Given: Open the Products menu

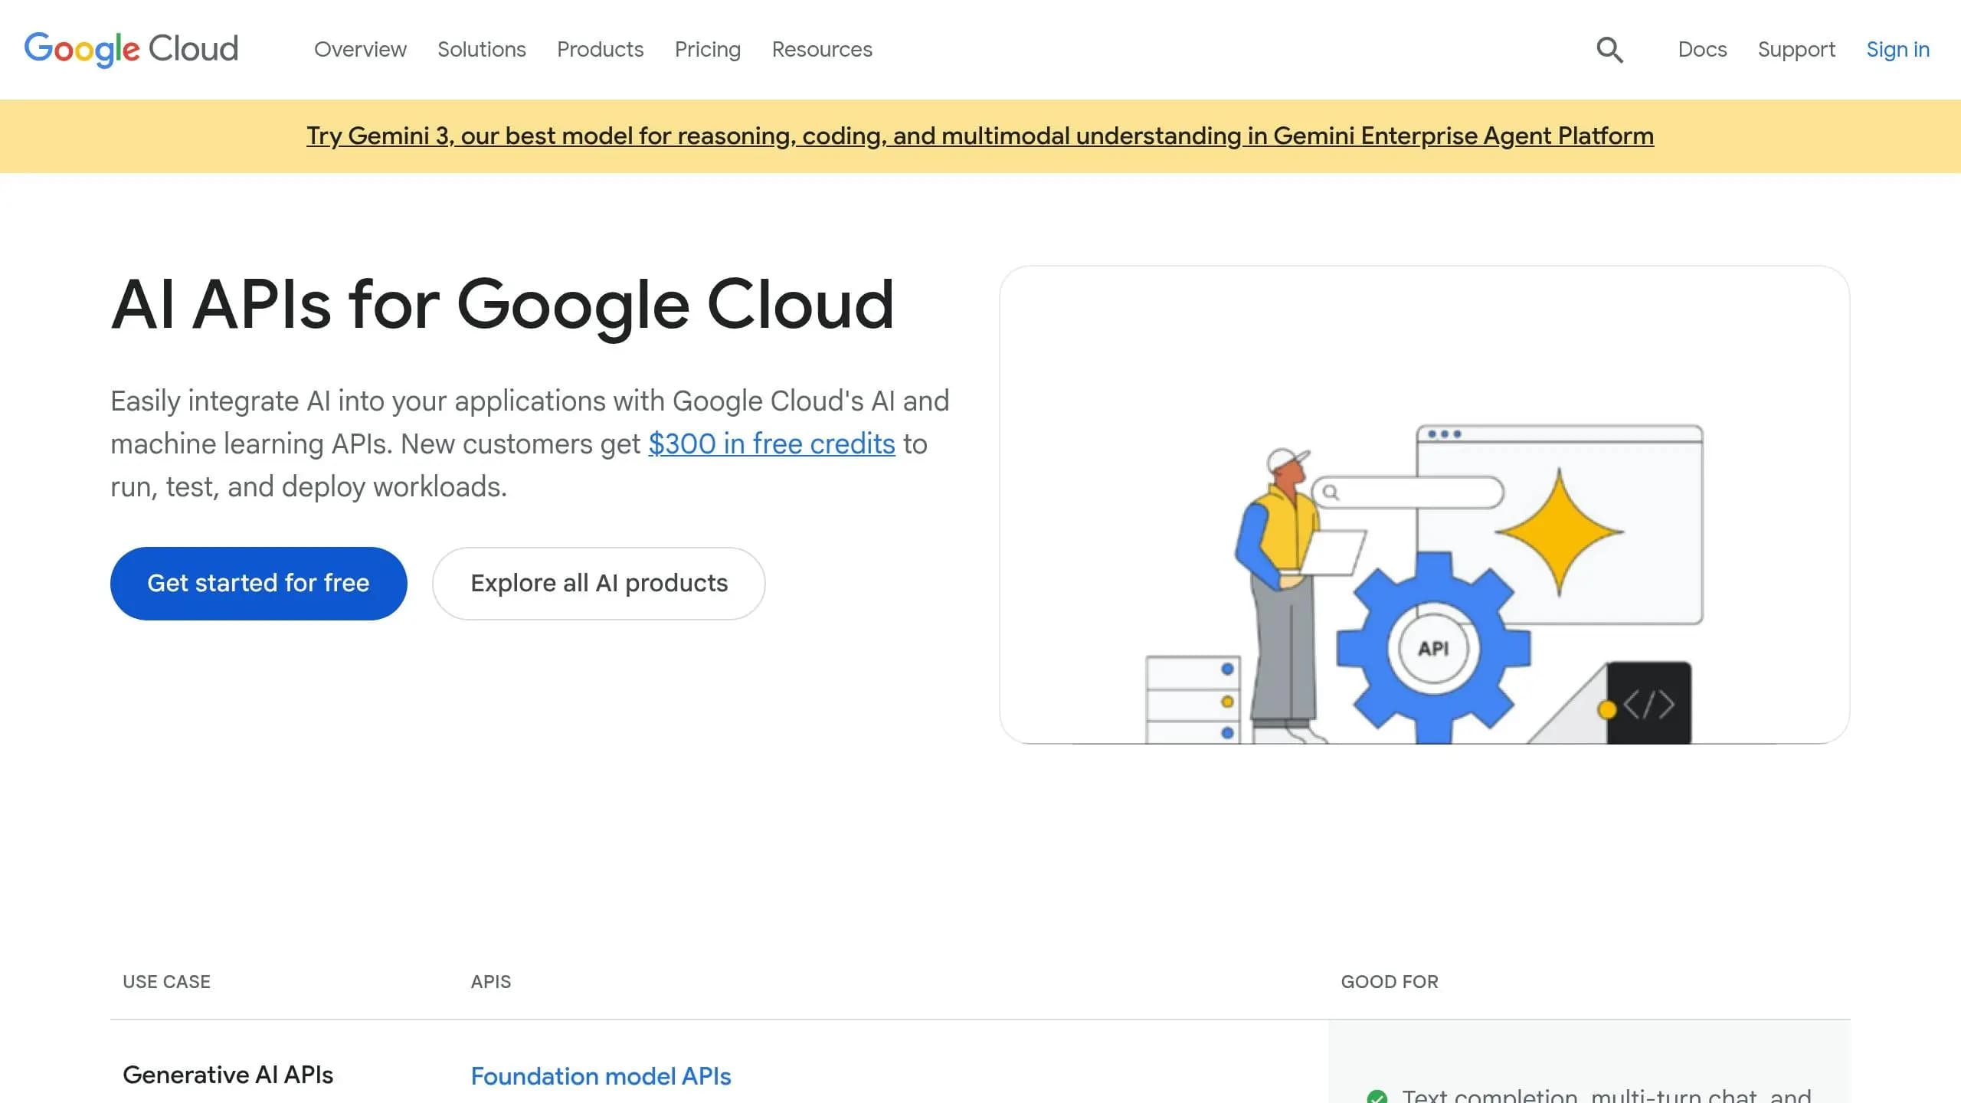Looking at the screenshot, I should click(x=600, y=49).
